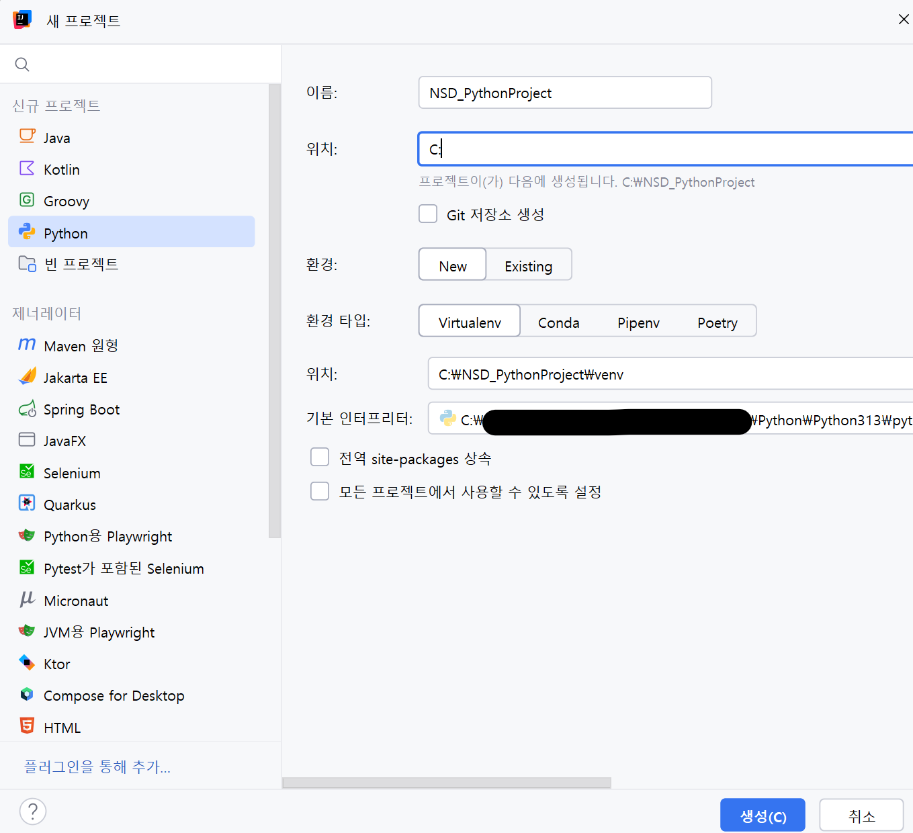Viewport: 913px width, 833px height.
Task: Click the IntelliJ IDEA logo in title bar
Action: pos(22,20)
